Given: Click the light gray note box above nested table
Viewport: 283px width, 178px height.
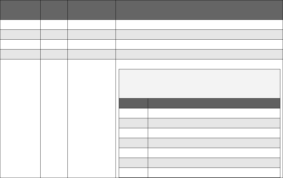Looking at the screenshot, I should 199,84.
